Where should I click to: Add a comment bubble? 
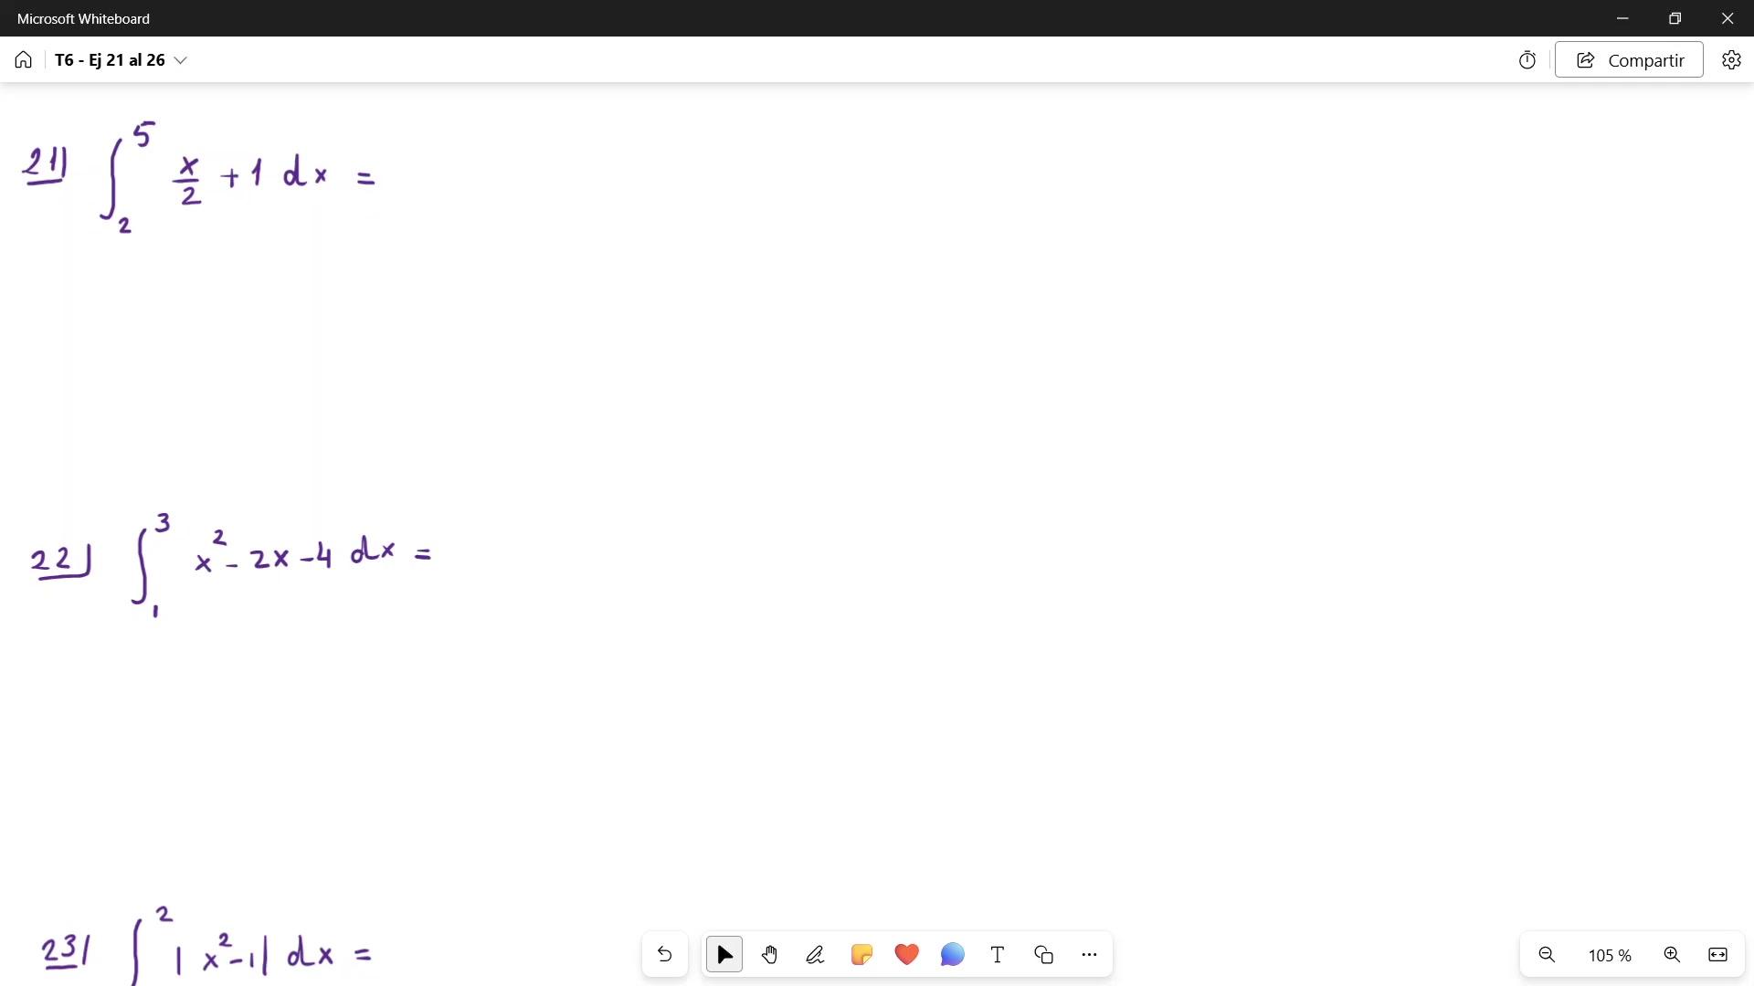pos(952,955)
